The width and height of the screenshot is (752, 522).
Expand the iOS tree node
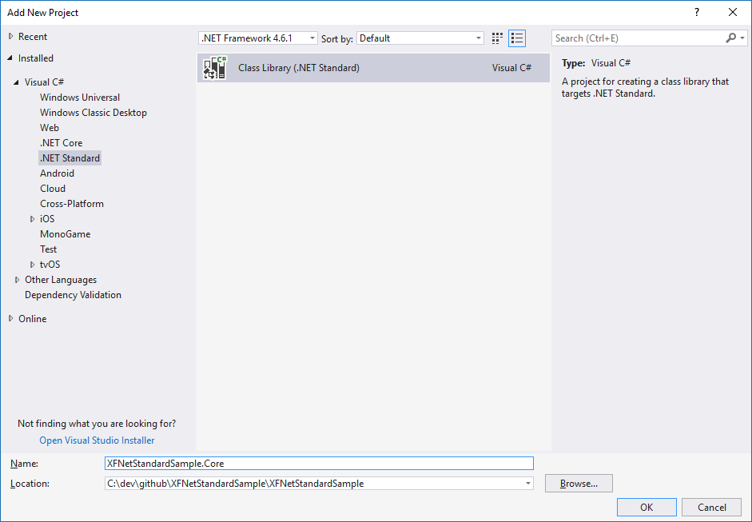33,219
